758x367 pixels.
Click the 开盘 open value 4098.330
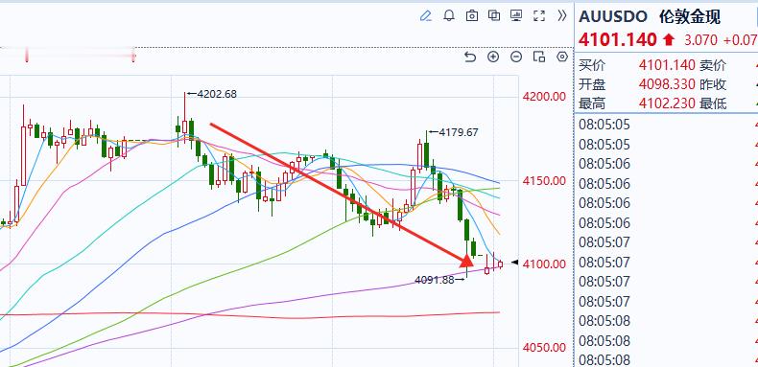tap(667, 84)
